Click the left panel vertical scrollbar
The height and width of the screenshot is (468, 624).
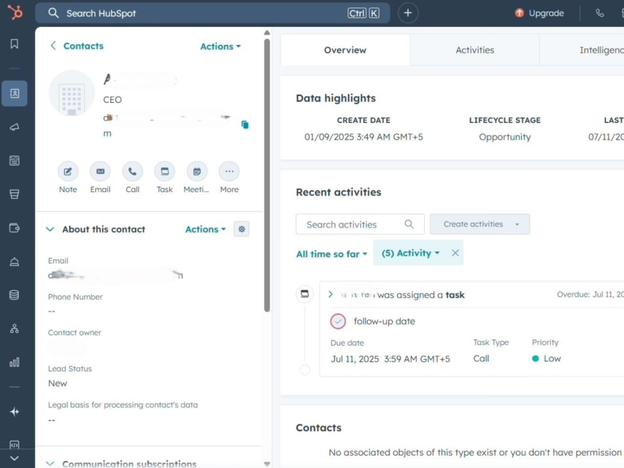coord(267,175)
